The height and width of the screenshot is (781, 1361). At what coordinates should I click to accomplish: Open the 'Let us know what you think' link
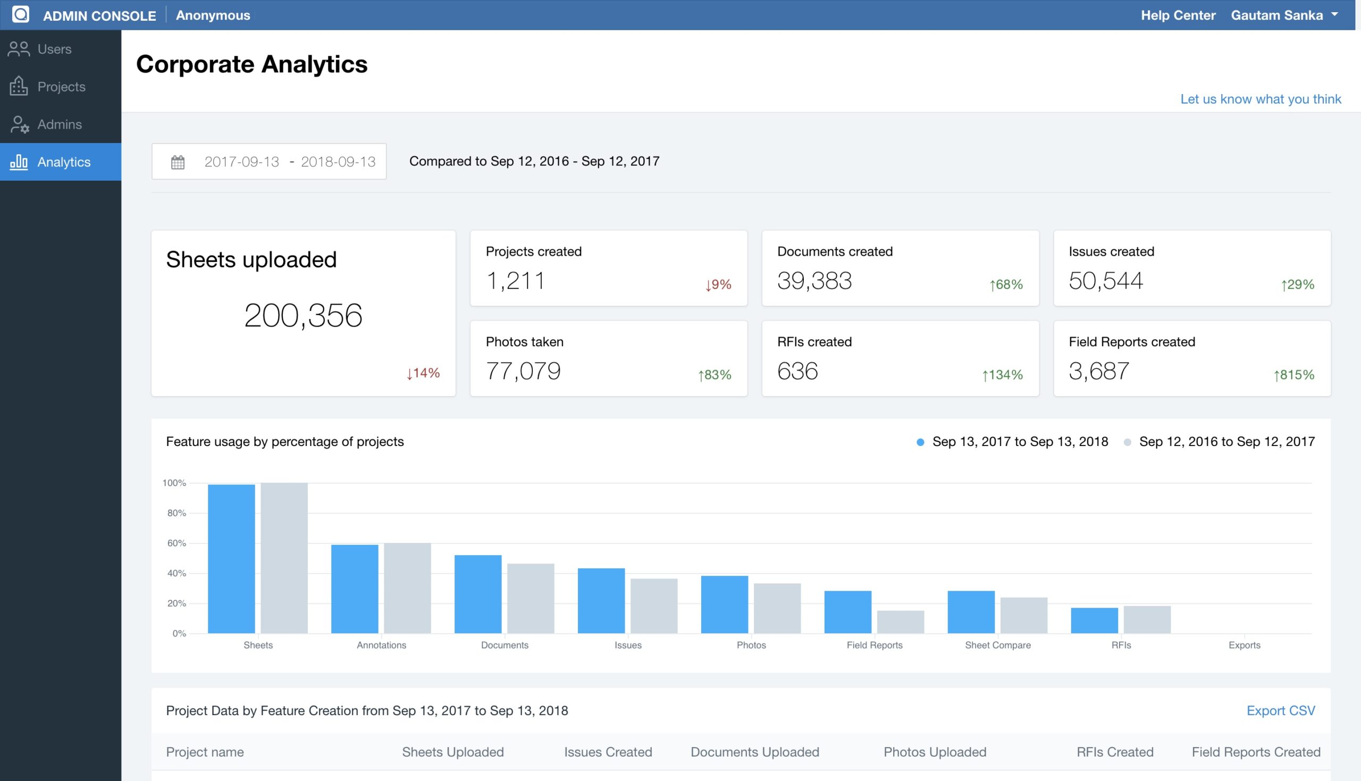(x=1260, y=99)
